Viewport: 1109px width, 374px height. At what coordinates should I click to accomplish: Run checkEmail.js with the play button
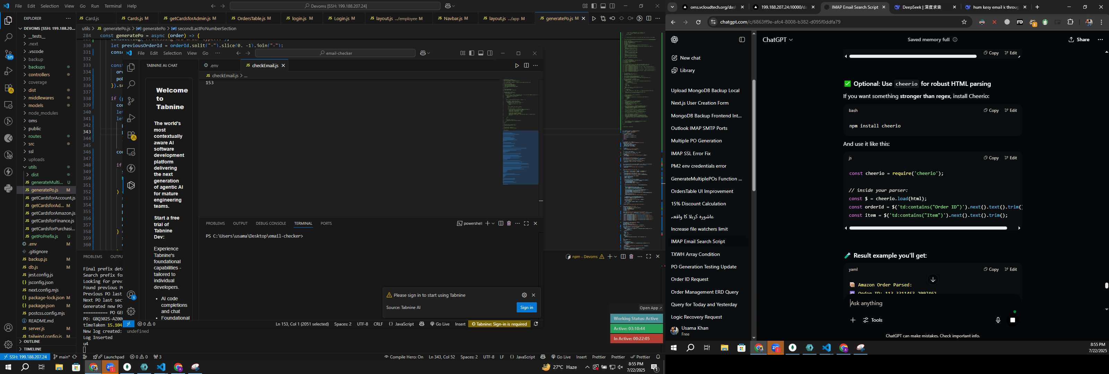[517, 65]
